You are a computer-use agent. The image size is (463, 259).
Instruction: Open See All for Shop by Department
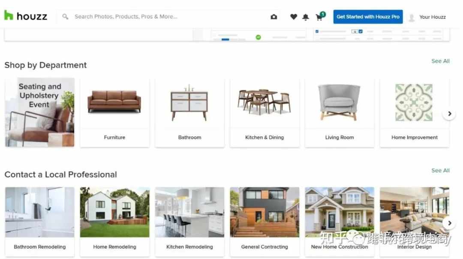pyautogui.click(x=440, y=61)
